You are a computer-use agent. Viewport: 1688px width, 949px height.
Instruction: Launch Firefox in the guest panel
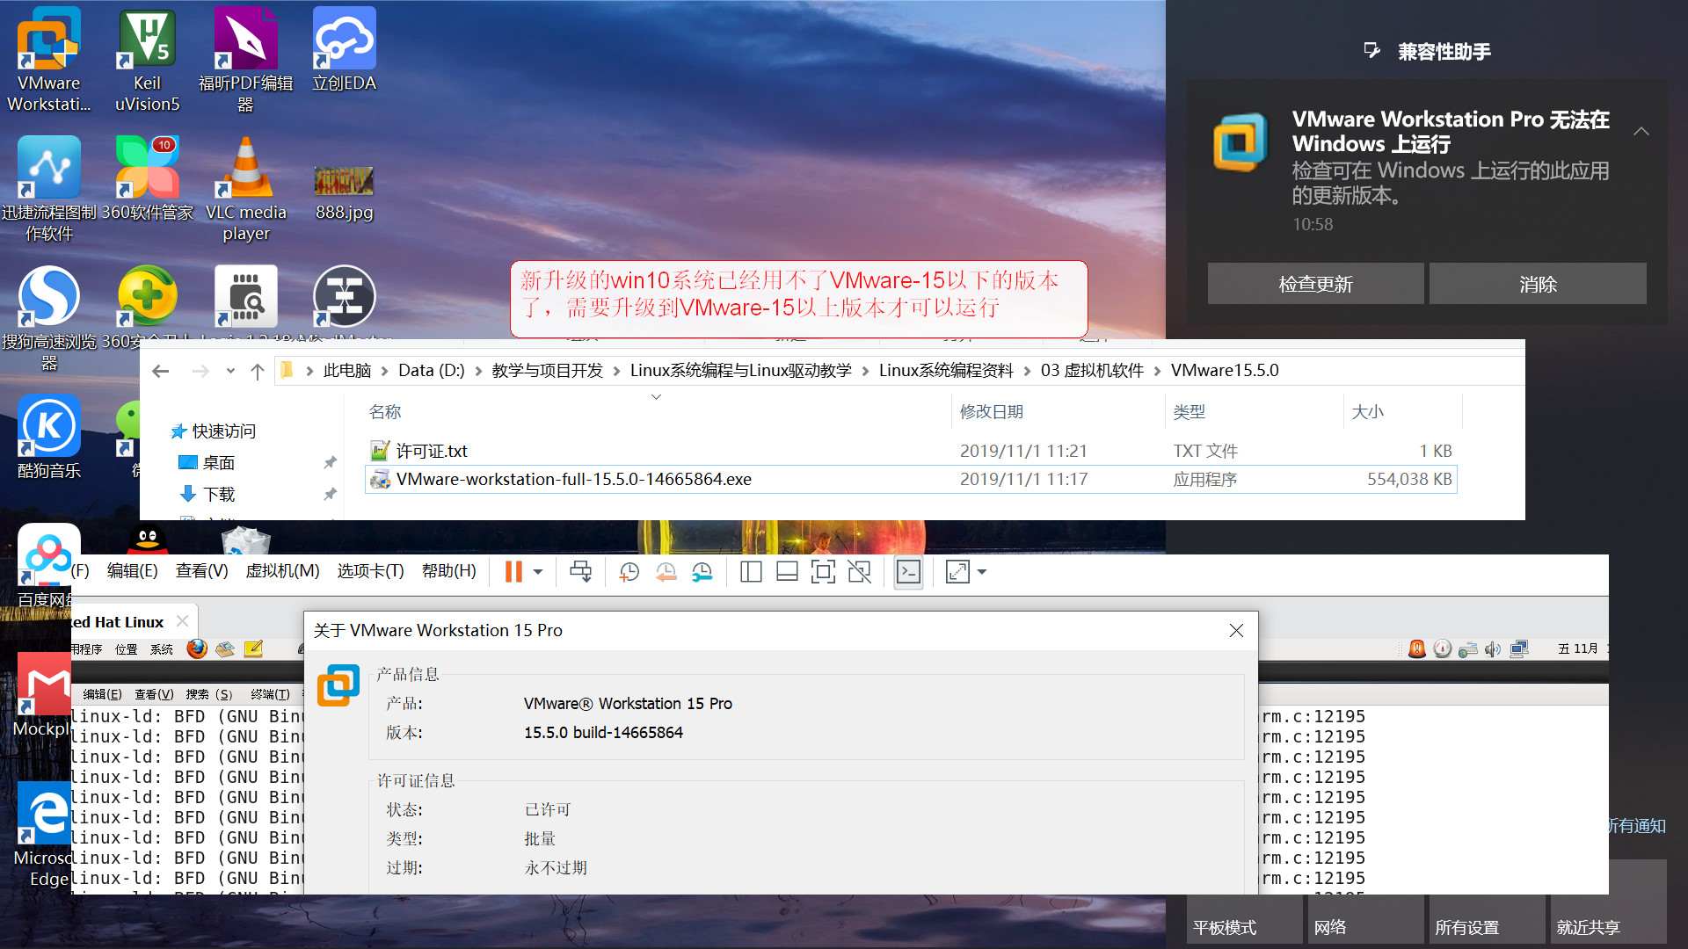click(197, 649)
